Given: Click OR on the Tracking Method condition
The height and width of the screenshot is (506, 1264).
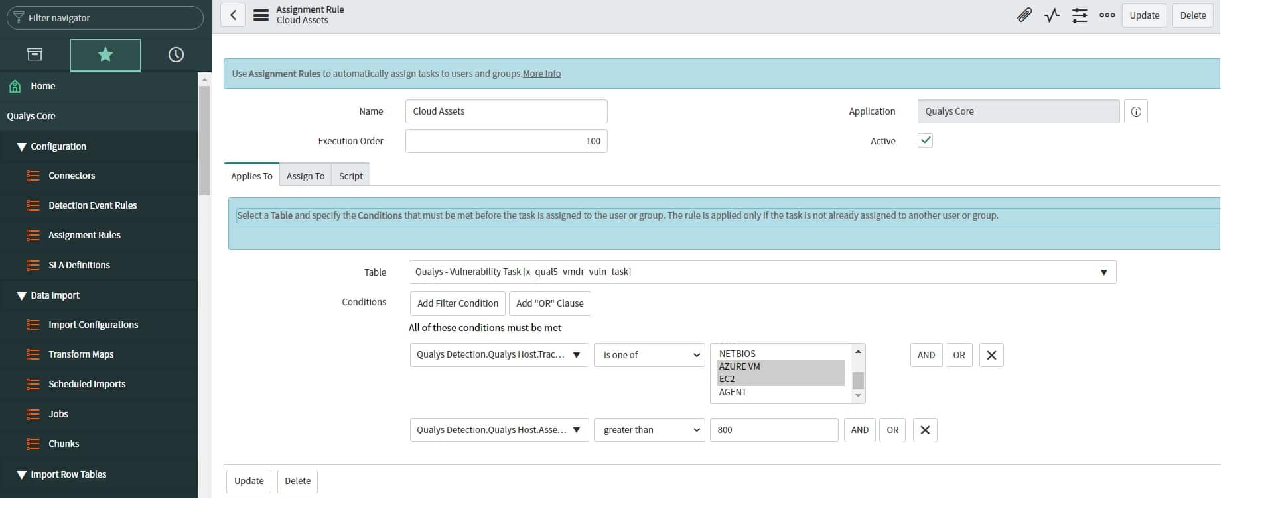Looking at the screenshot, I should [x=959, y=355].
